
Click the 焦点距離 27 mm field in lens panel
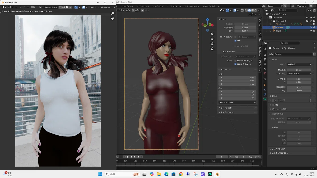299,70
